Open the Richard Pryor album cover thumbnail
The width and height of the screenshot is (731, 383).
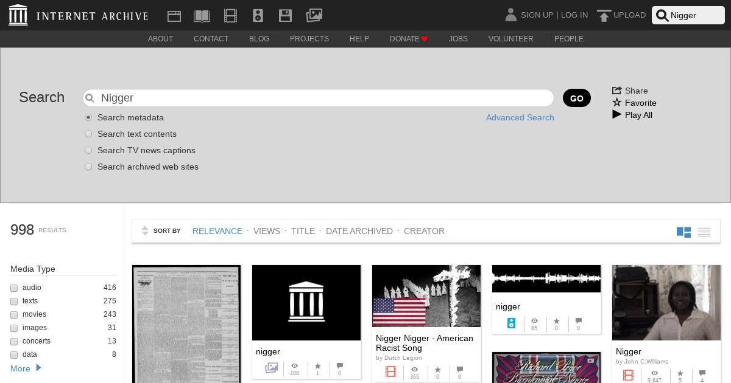(x=546, y=368)
